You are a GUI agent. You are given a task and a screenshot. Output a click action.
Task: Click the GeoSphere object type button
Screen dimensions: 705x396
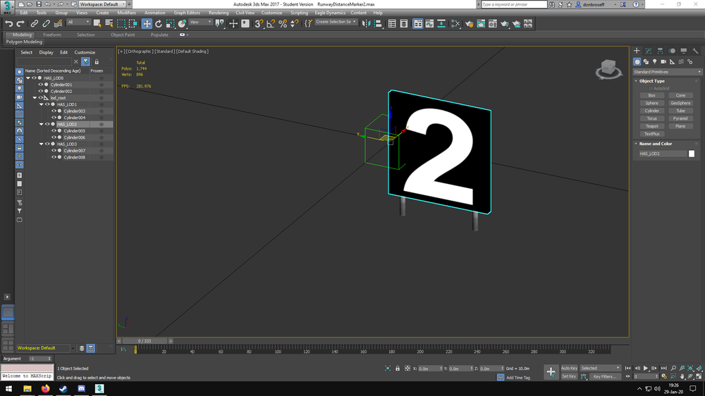(x=680, y=103)
